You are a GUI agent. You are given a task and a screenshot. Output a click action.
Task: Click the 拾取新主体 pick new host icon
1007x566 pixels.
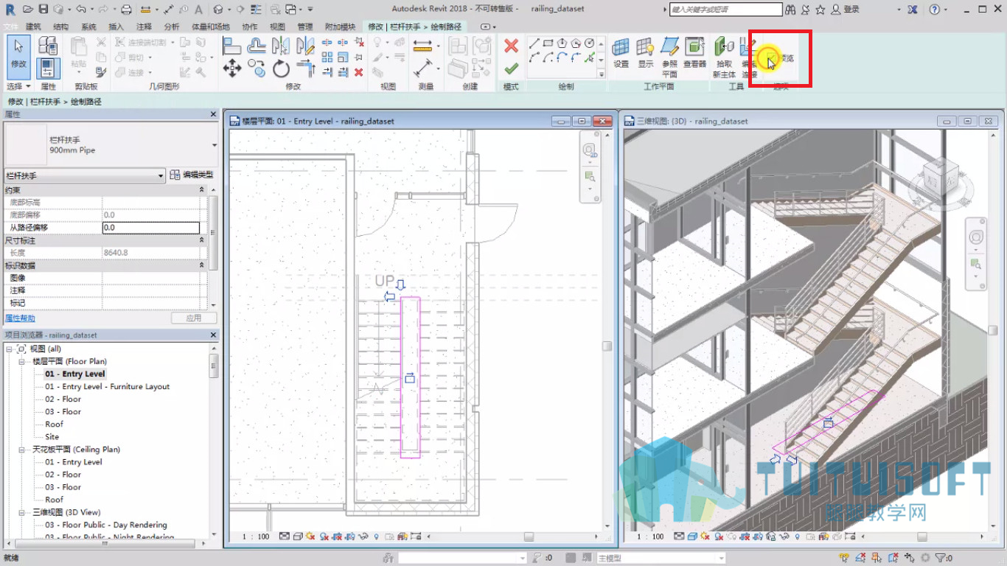pos(724,57)
